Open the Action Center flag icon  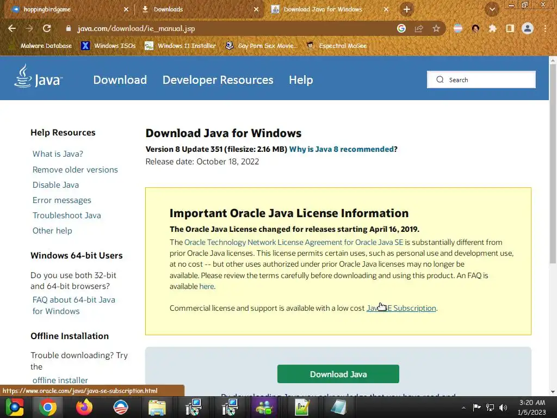click(x=476, y=407)
